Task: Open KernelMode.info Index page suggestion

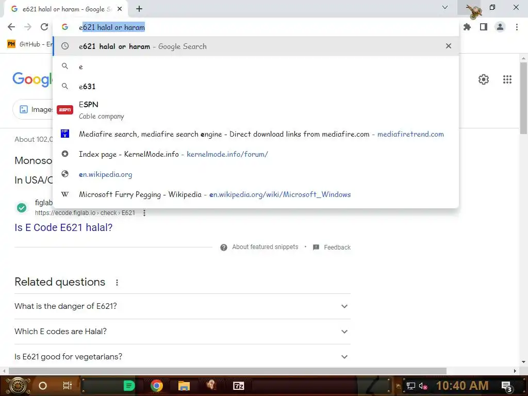Action: coord(256,154)
